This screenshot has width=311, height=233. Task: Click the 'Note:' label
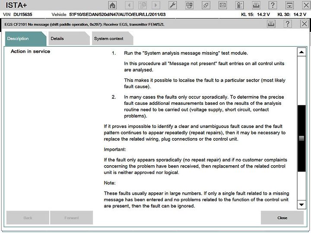110,183
